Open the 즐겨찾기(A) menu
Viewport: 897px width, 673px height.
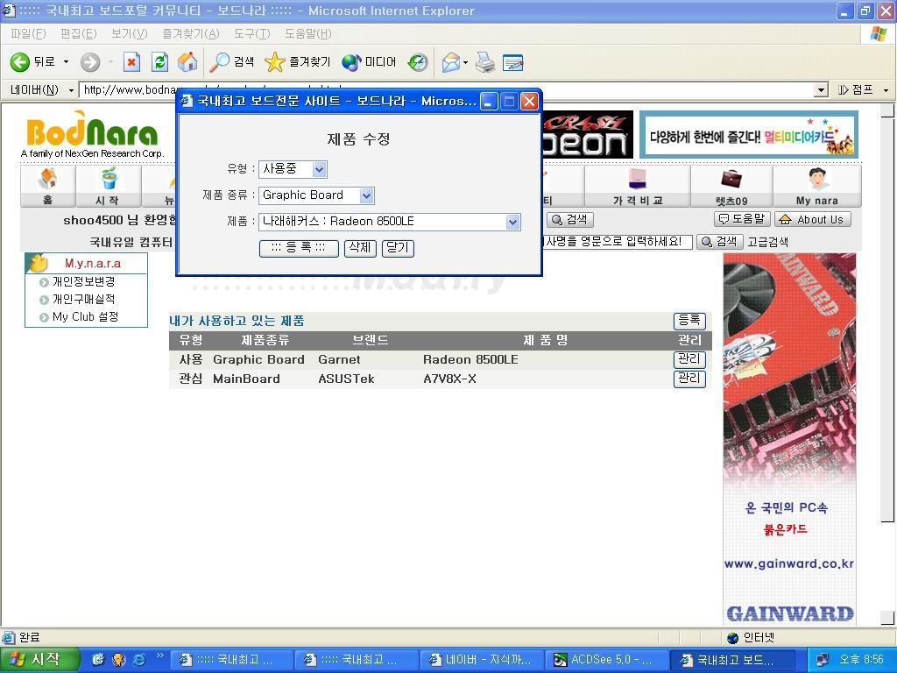point(190,34)
